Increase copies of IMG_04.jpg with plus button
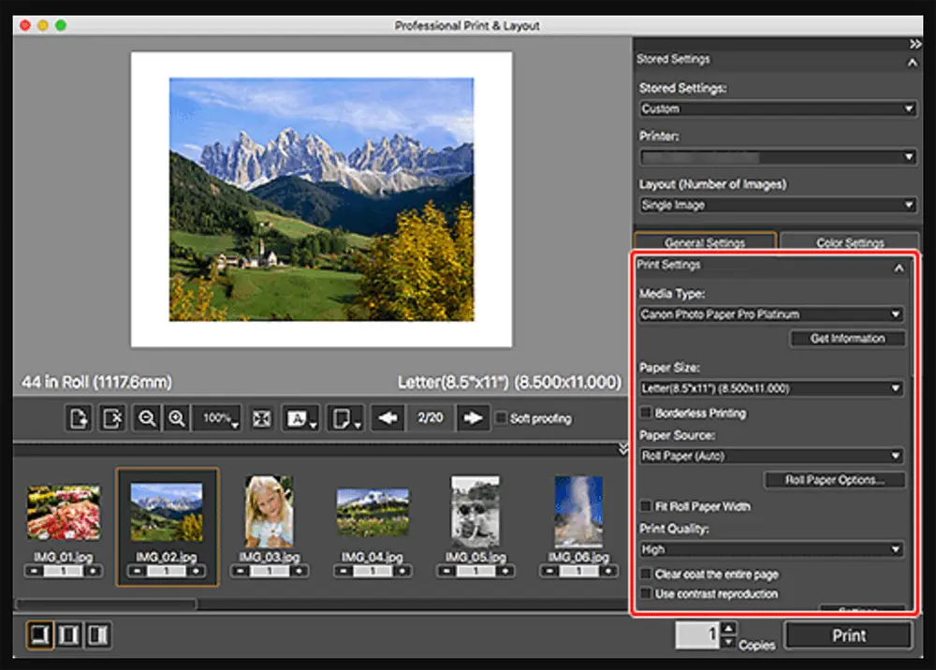This screenshot has height=670, width=936. tap(402, 572)
